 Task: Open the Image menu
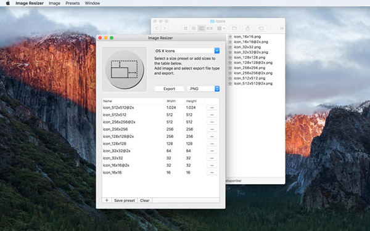[54, 3]
